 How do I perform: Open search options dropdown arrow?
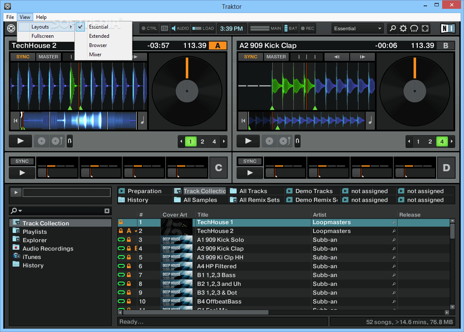20,211
